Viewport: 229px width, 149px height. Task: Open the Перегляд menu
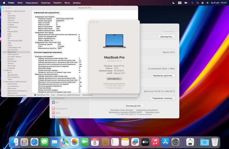point(46,3)
